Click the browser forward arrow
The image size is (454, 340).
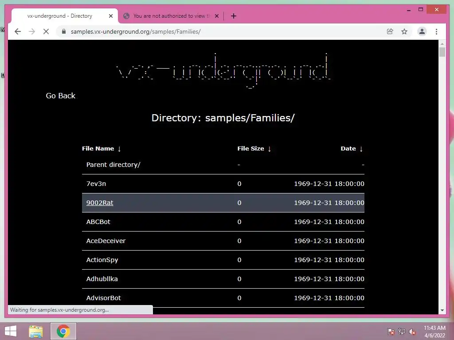[x=32, y=31]
